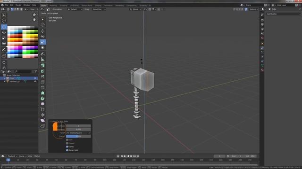Open the Modifier properties wrench tab
The height and width of the screenshot is (169, 302).
(x=262, y=48)
